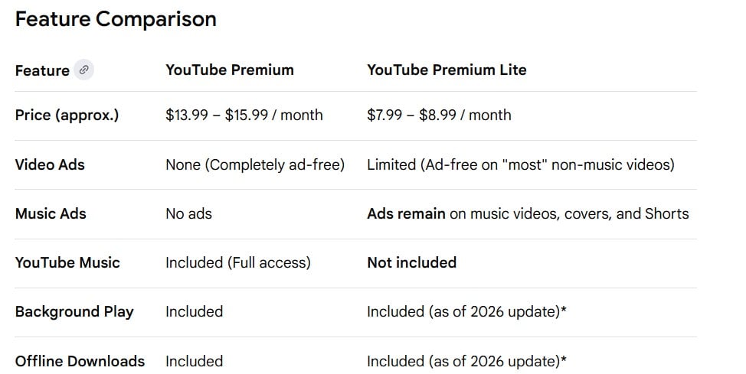Click the Price (approx.) row label

pos(67,115)
